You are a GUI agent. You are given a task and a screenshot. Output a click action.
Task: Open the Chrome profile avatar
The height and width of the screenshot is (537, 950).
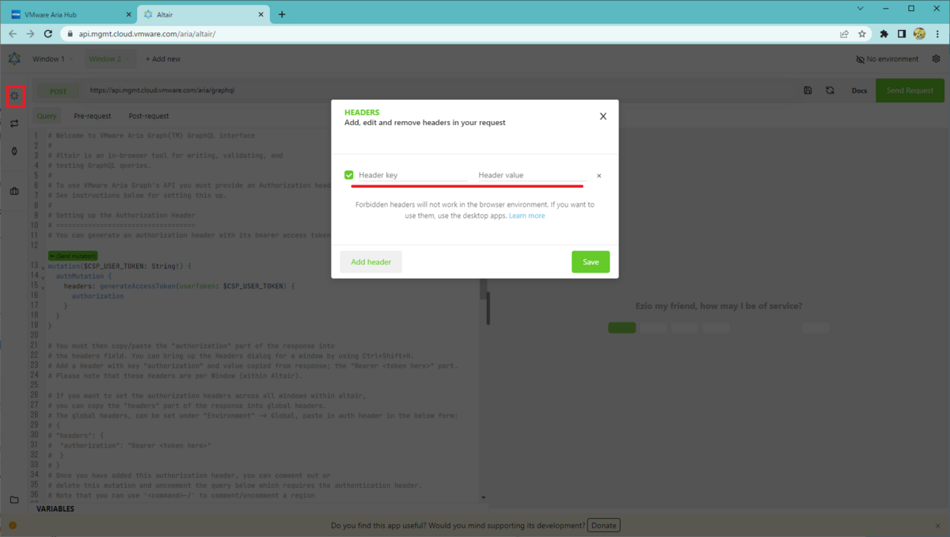coord(919,34)
